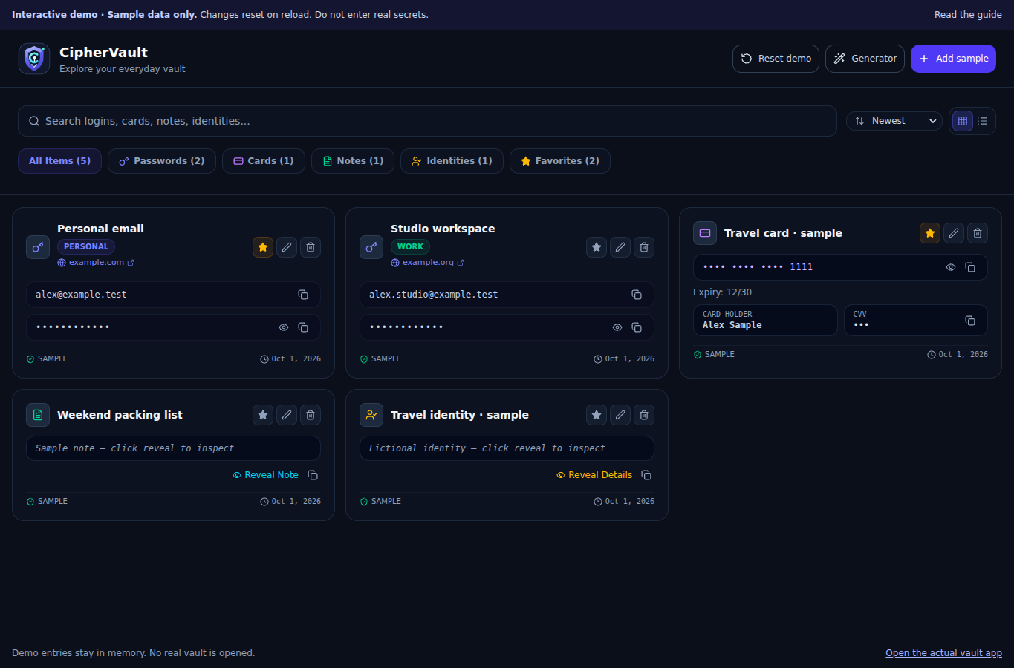Image resolution: width=1014 pixels, height=668 pixels.
Task: Click Add sample button
Action: [x=953, y=59]
